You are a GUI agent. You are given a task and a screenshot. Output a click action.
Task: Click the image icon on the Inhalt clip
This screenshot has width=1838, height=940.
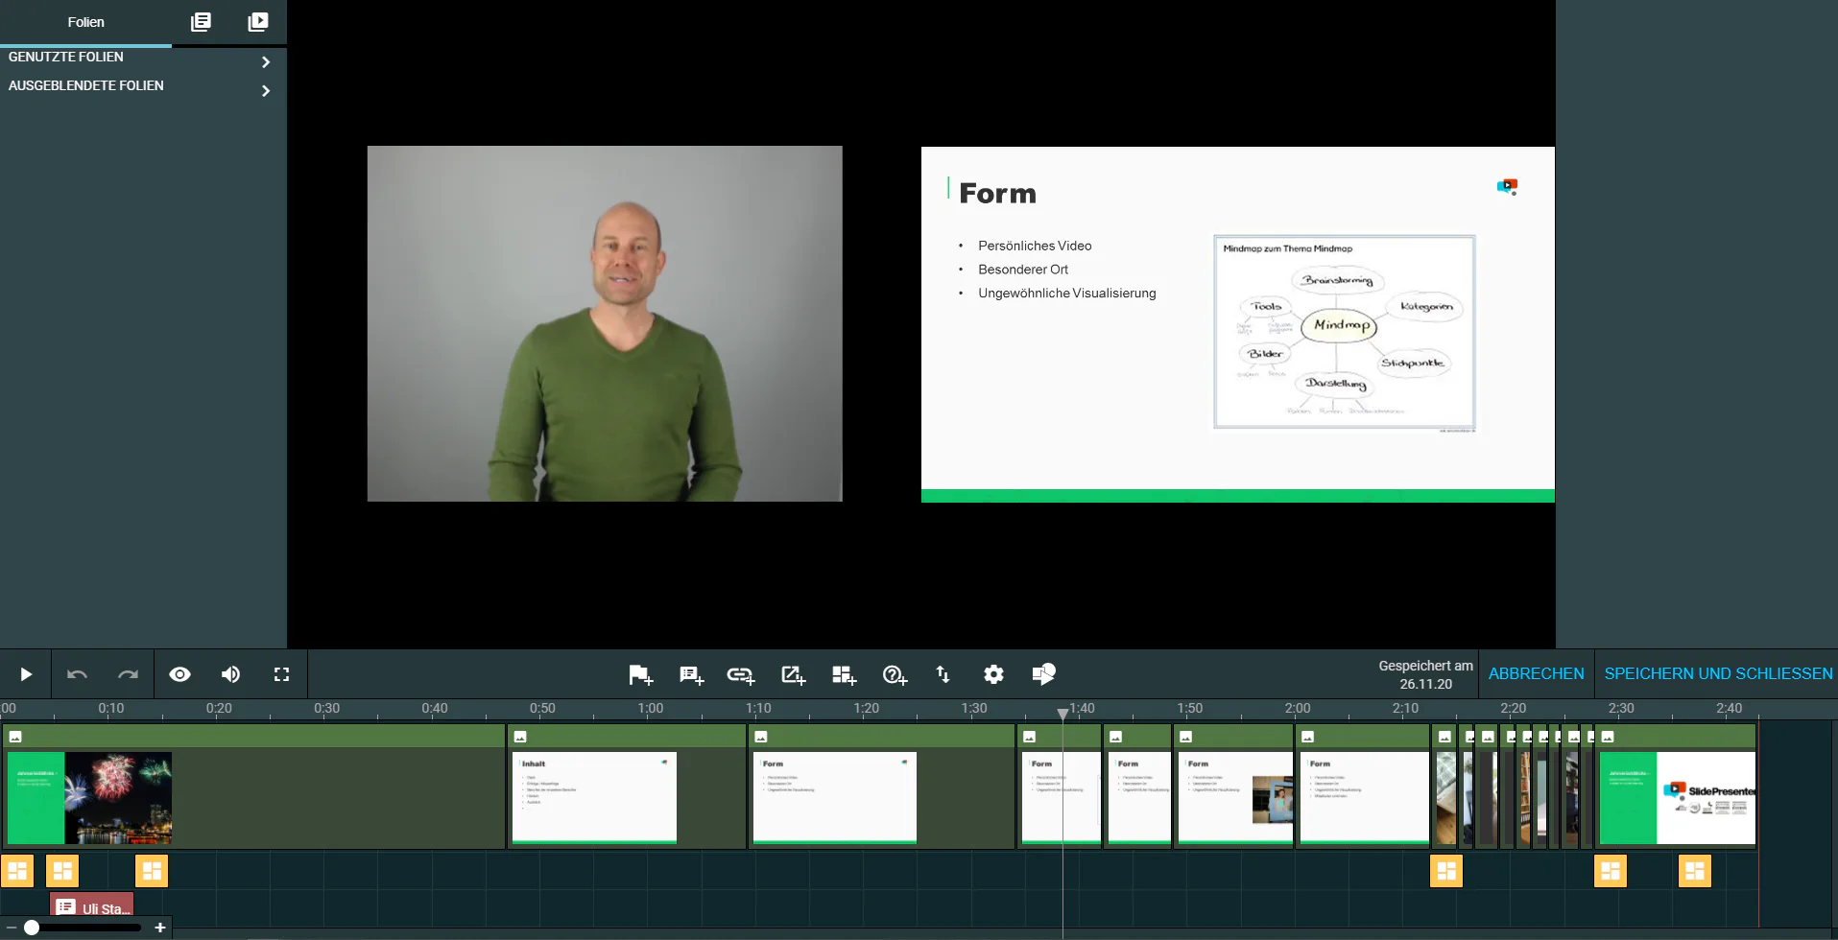520,737
